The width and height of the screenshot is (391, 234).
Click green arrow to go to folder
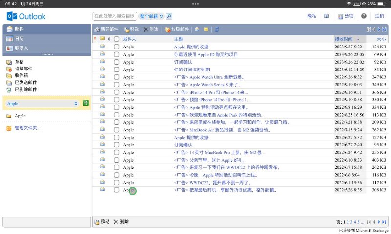86,103
